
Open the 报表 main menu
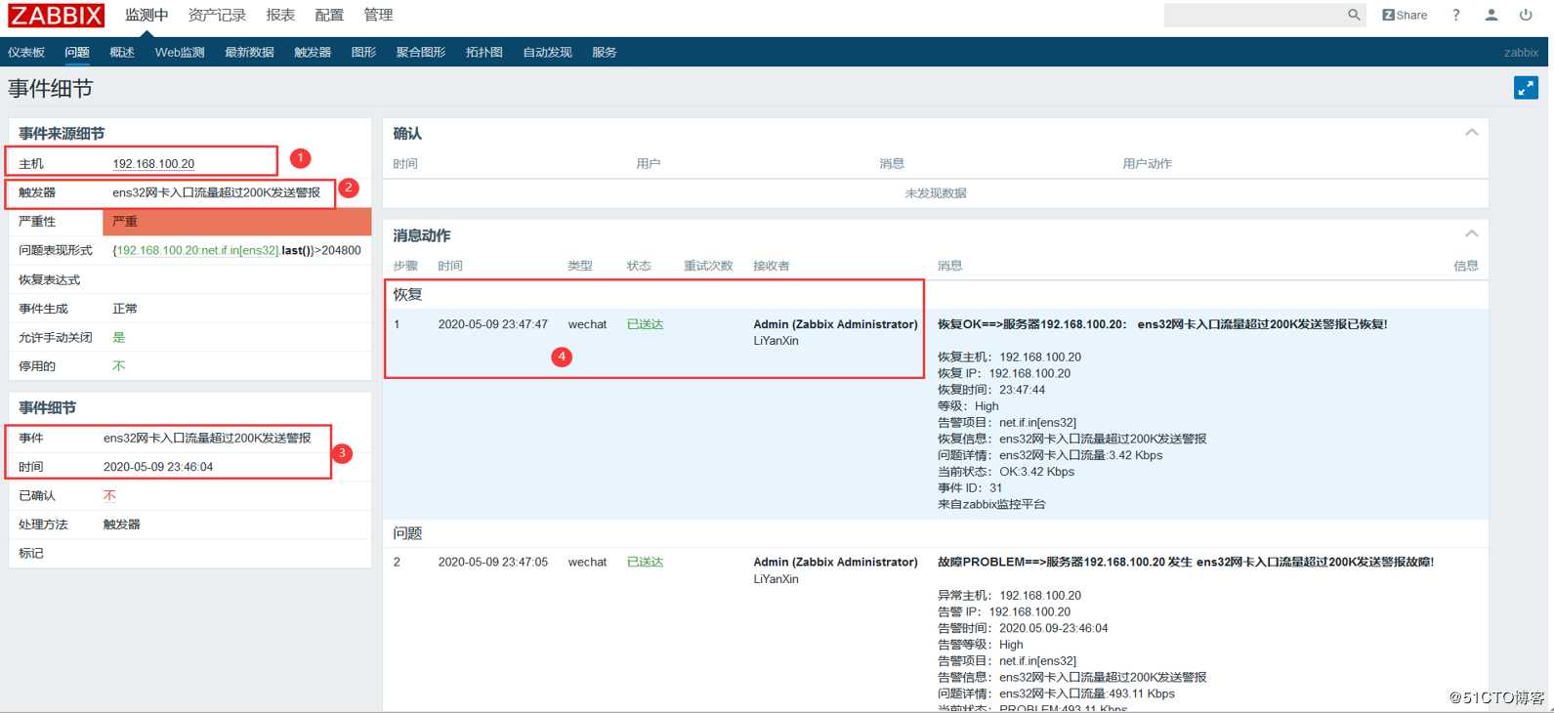click(280, 15)
